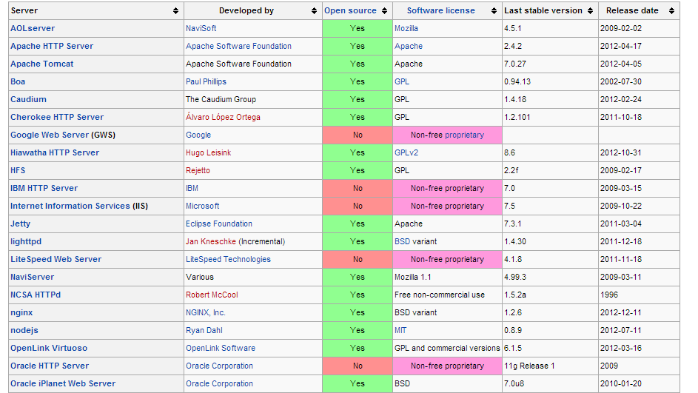Screen dimensions: 698x393
Task: Select version 2.4.2 cell
Action: pos(550,47)
